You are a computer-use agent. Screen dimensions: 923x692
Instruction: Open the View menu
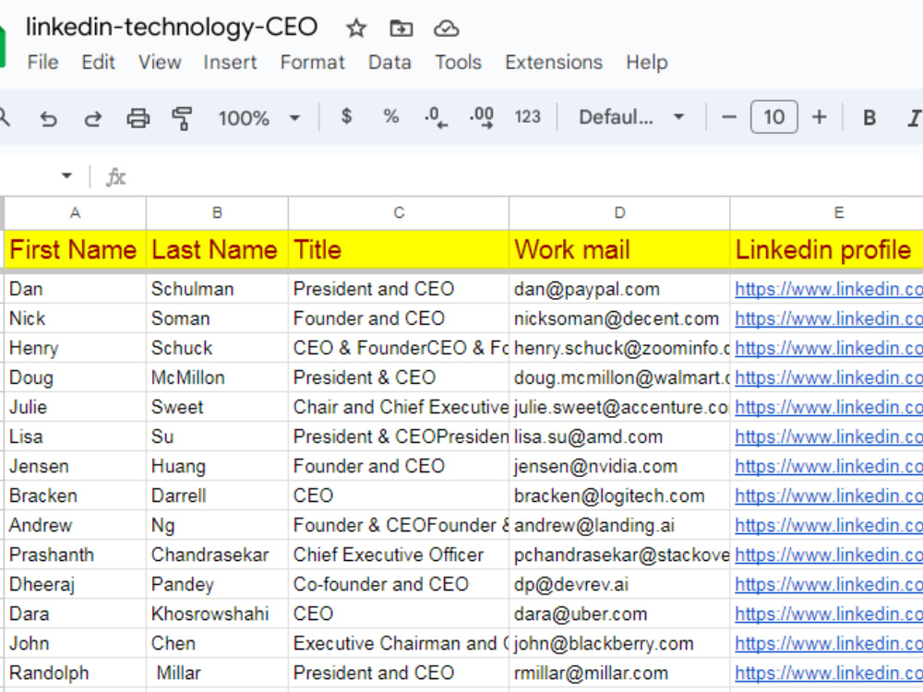coord(160,63)
